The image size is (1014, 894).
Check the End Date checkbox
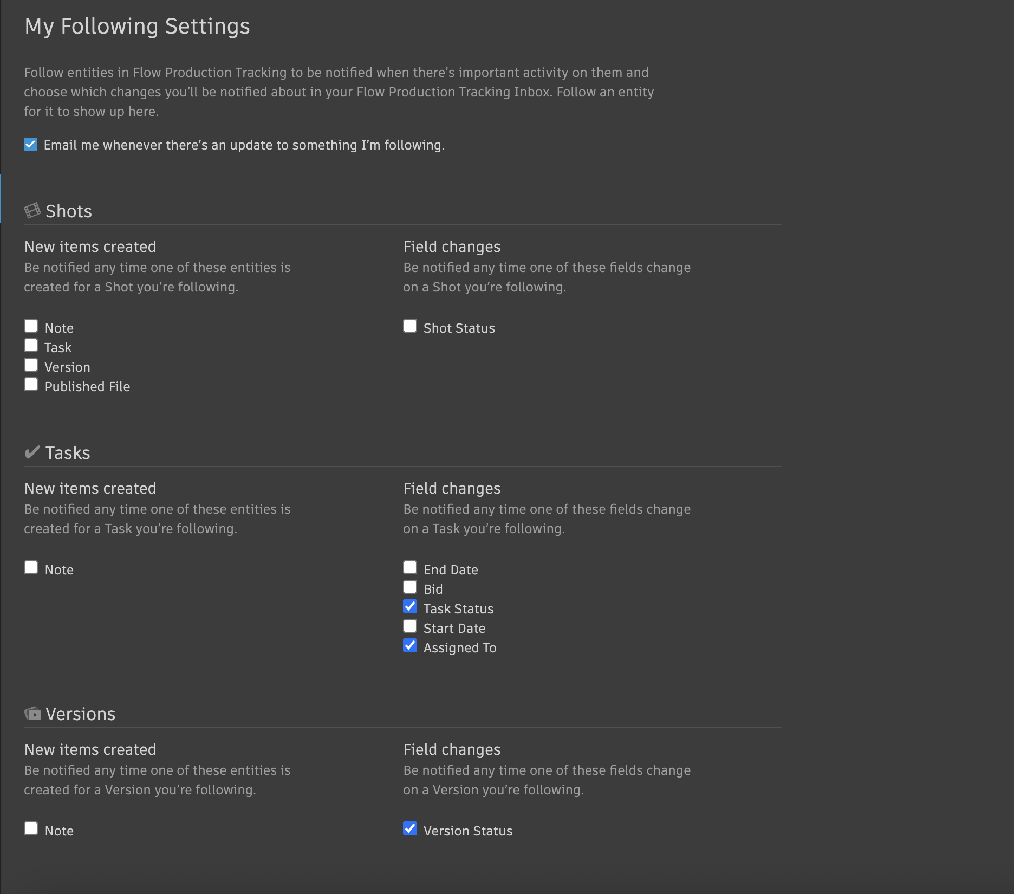click(410, 568)
